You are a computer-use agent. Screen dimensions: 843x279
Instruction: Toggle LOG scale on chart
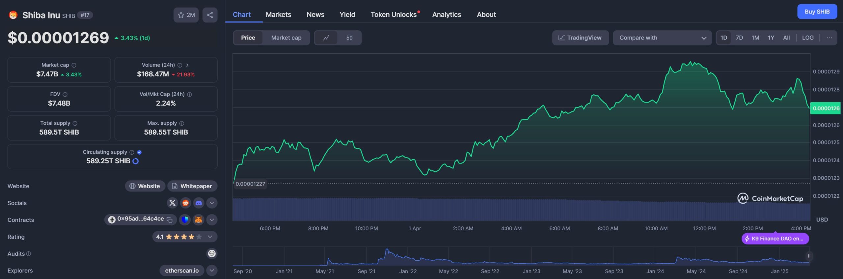(808, 38)
